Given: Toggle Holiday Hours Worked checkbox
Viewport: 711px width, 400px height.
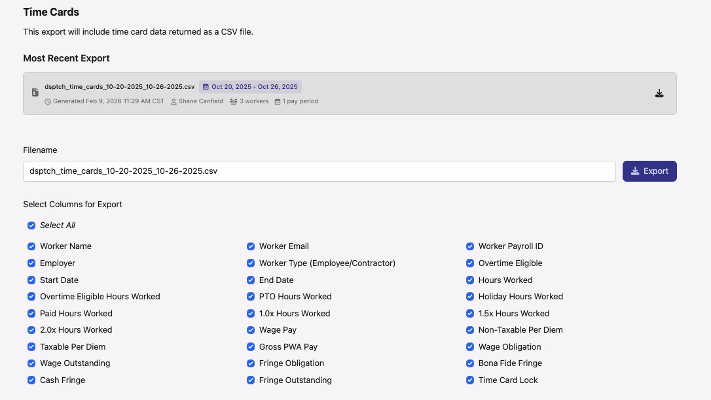Looking at the screenshot, I should 470,296.
